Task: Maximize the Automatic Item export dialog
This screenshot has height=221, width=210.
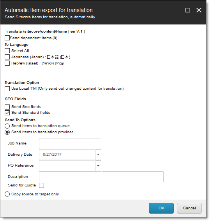Action: (x=188, y=10)
